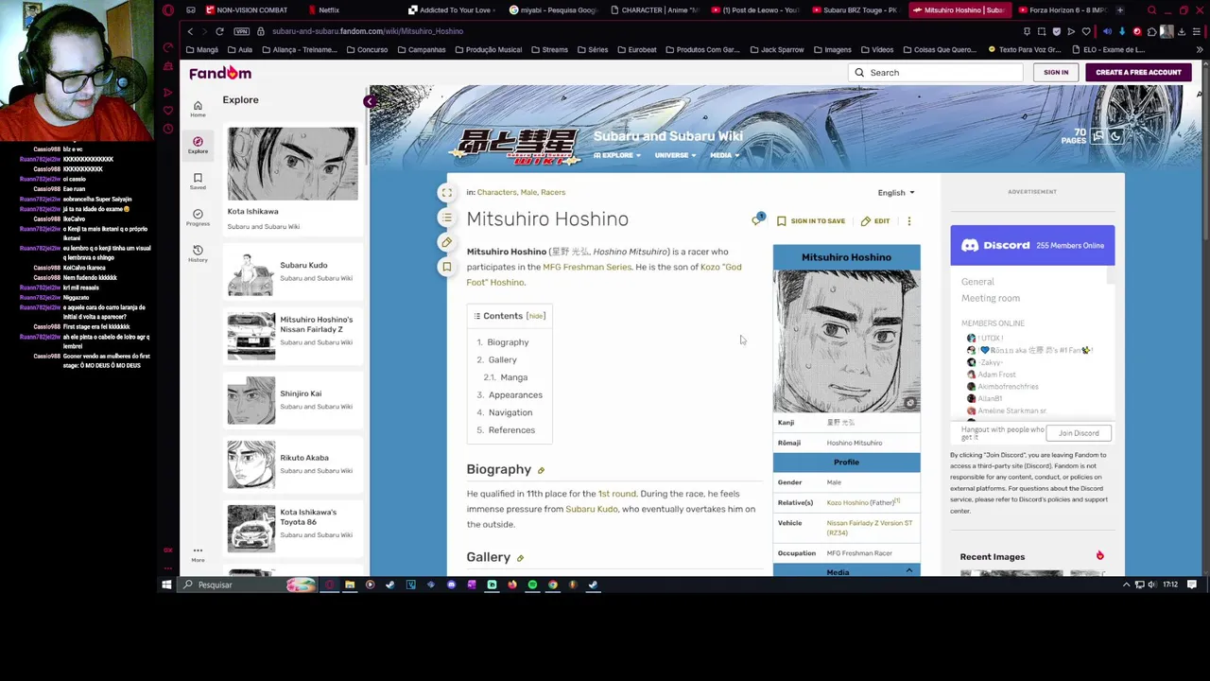This screenshot has height=681, width=1210.
Task: Click the floating bookmark save icon
Action: [447, 267]
